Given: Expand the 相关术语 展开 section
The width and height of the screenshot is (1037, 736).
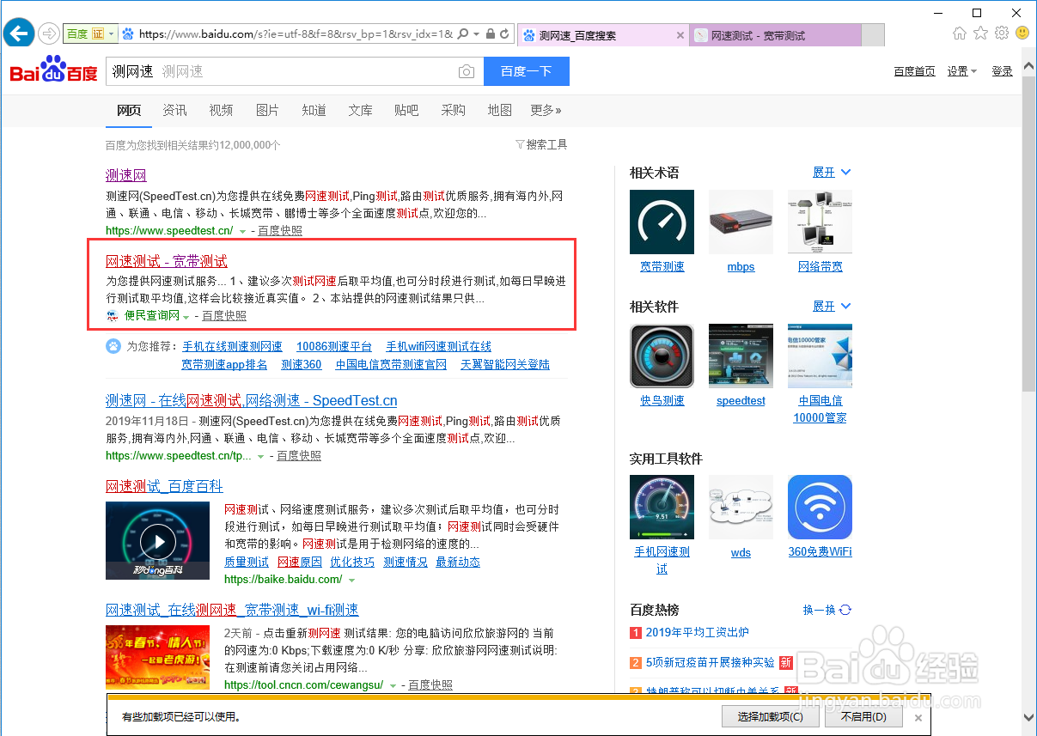Looking at the screenshot, I should point(832,173).
